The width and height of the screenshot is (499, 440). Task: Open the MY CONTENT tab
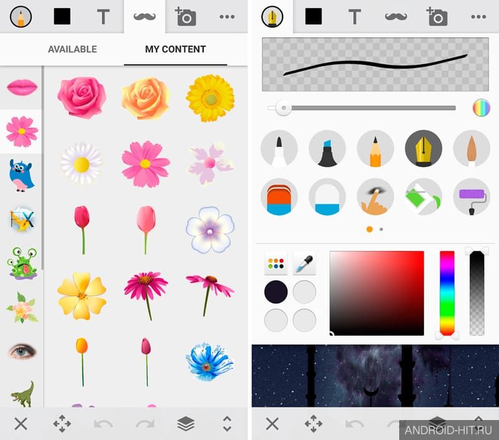pos(175,49)
